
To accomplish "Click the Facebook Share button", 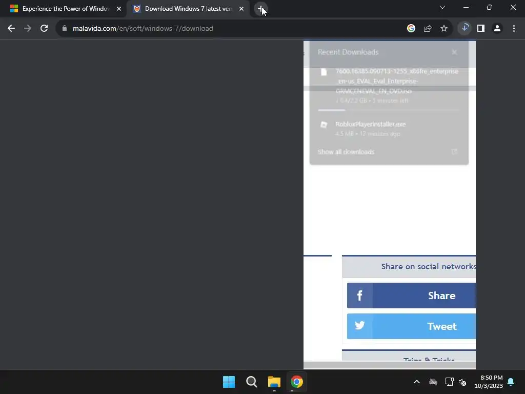I will tap(411, 295).
